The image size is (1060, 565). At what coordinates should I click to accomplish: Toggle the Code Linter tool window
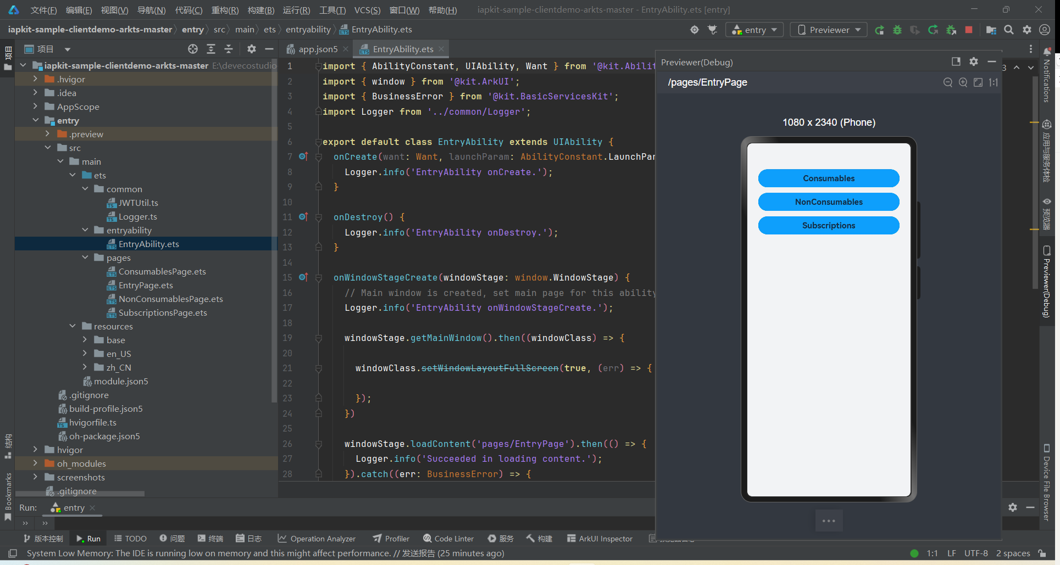coord(448,539)
